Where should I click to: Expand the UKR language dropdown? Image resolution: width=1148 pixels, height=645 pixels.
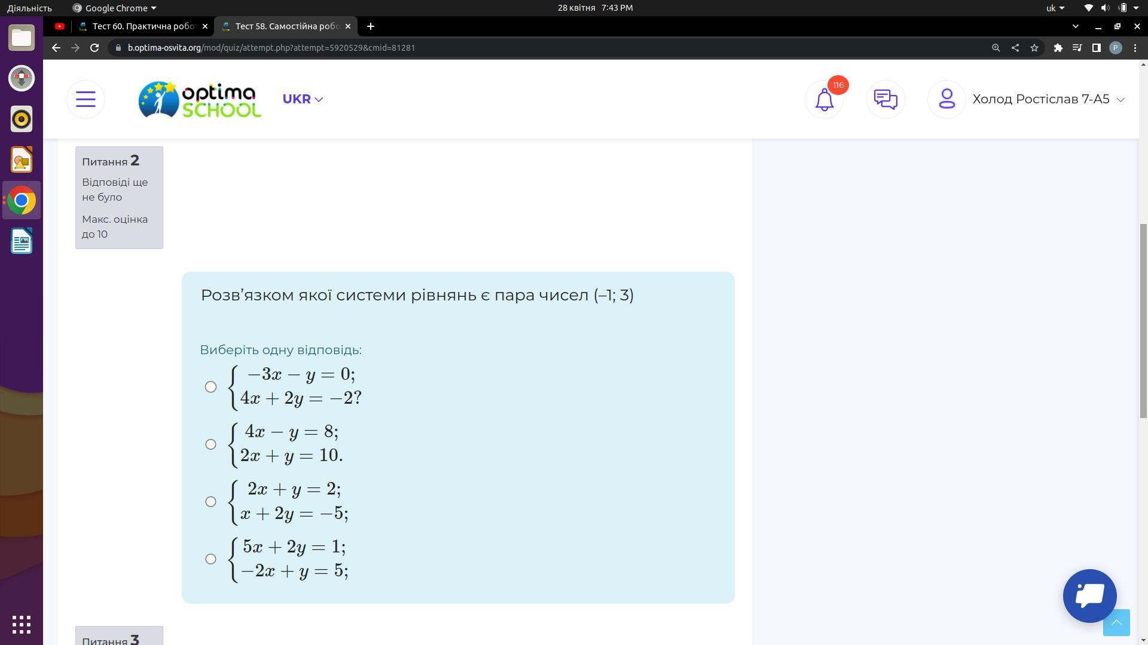303,99
